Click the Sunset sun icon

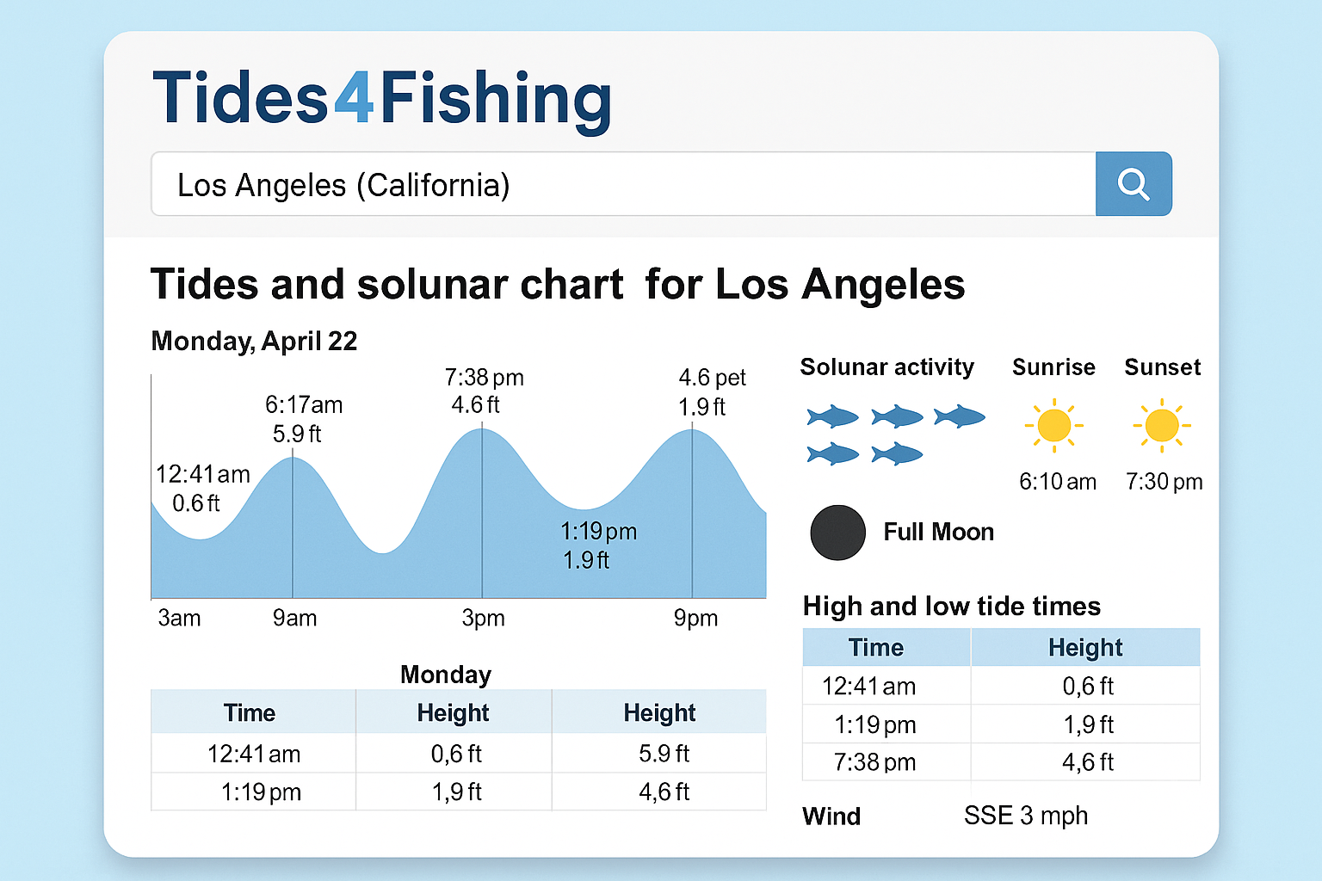pyautogui.click(x=1162, y=424)
